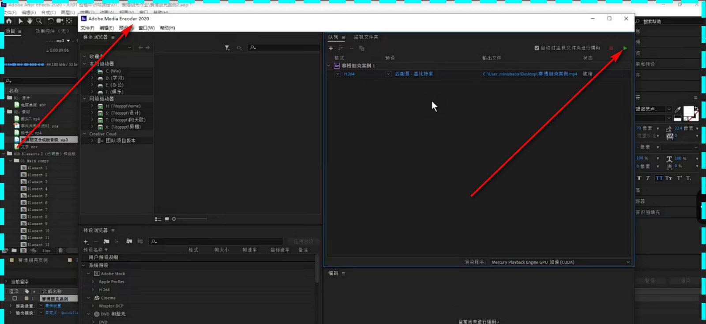
Task: Click the new preset group folder icon
Action: pos(106,241)
